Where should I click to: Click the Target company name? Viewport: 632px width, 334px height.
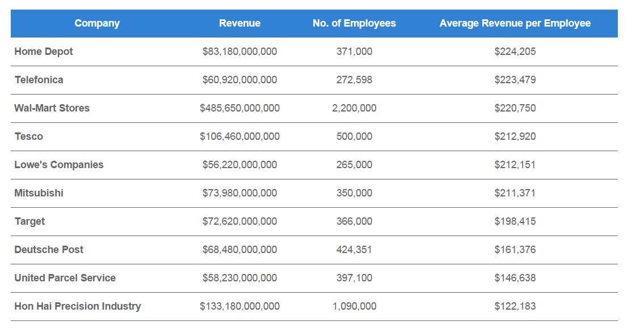coord(28,221)
